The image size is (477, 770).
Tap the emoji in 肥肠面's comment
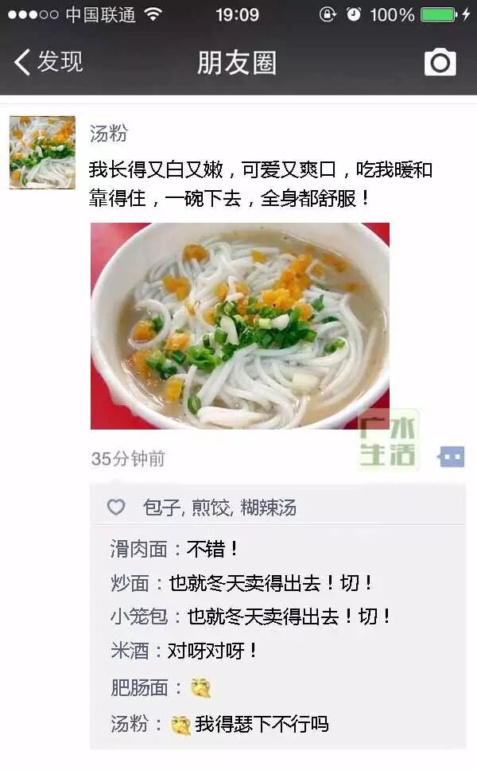[x=200, y=688]
